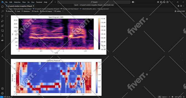The image size is (186, 98).
Task: Click the Copilot status bar icon
Action: pos(173,97)
